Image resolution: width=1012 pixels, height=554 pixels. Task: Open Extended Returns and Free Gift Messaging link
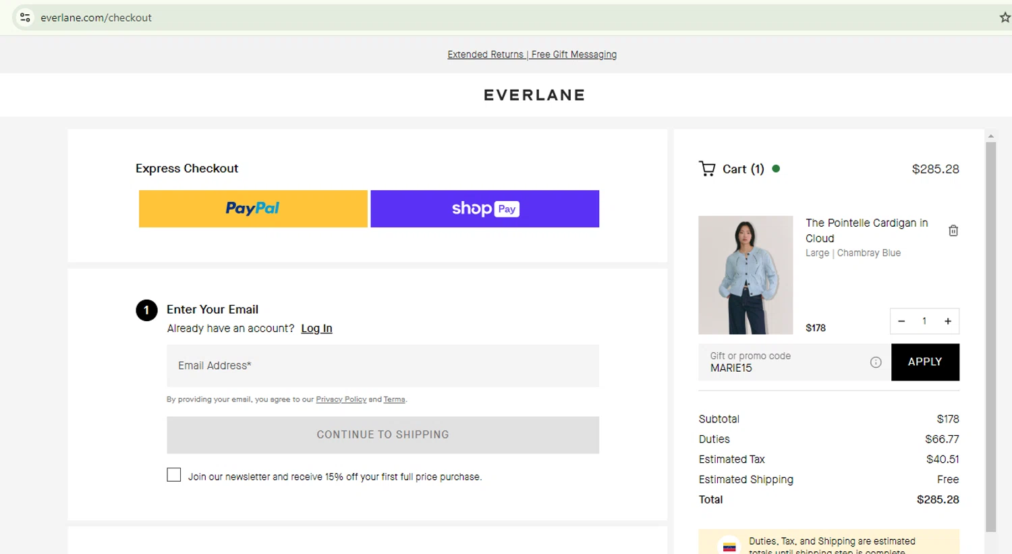pyautogui.click(x=532, y=55)
